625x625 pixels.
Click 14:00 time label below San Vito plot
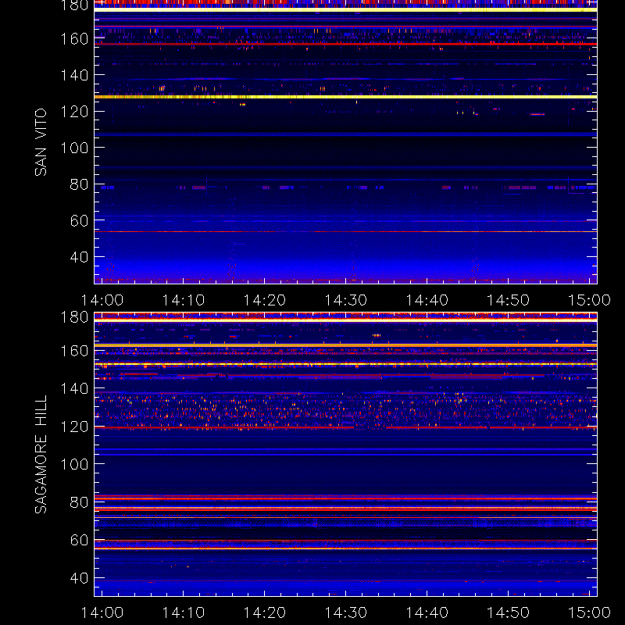(102, 300)
